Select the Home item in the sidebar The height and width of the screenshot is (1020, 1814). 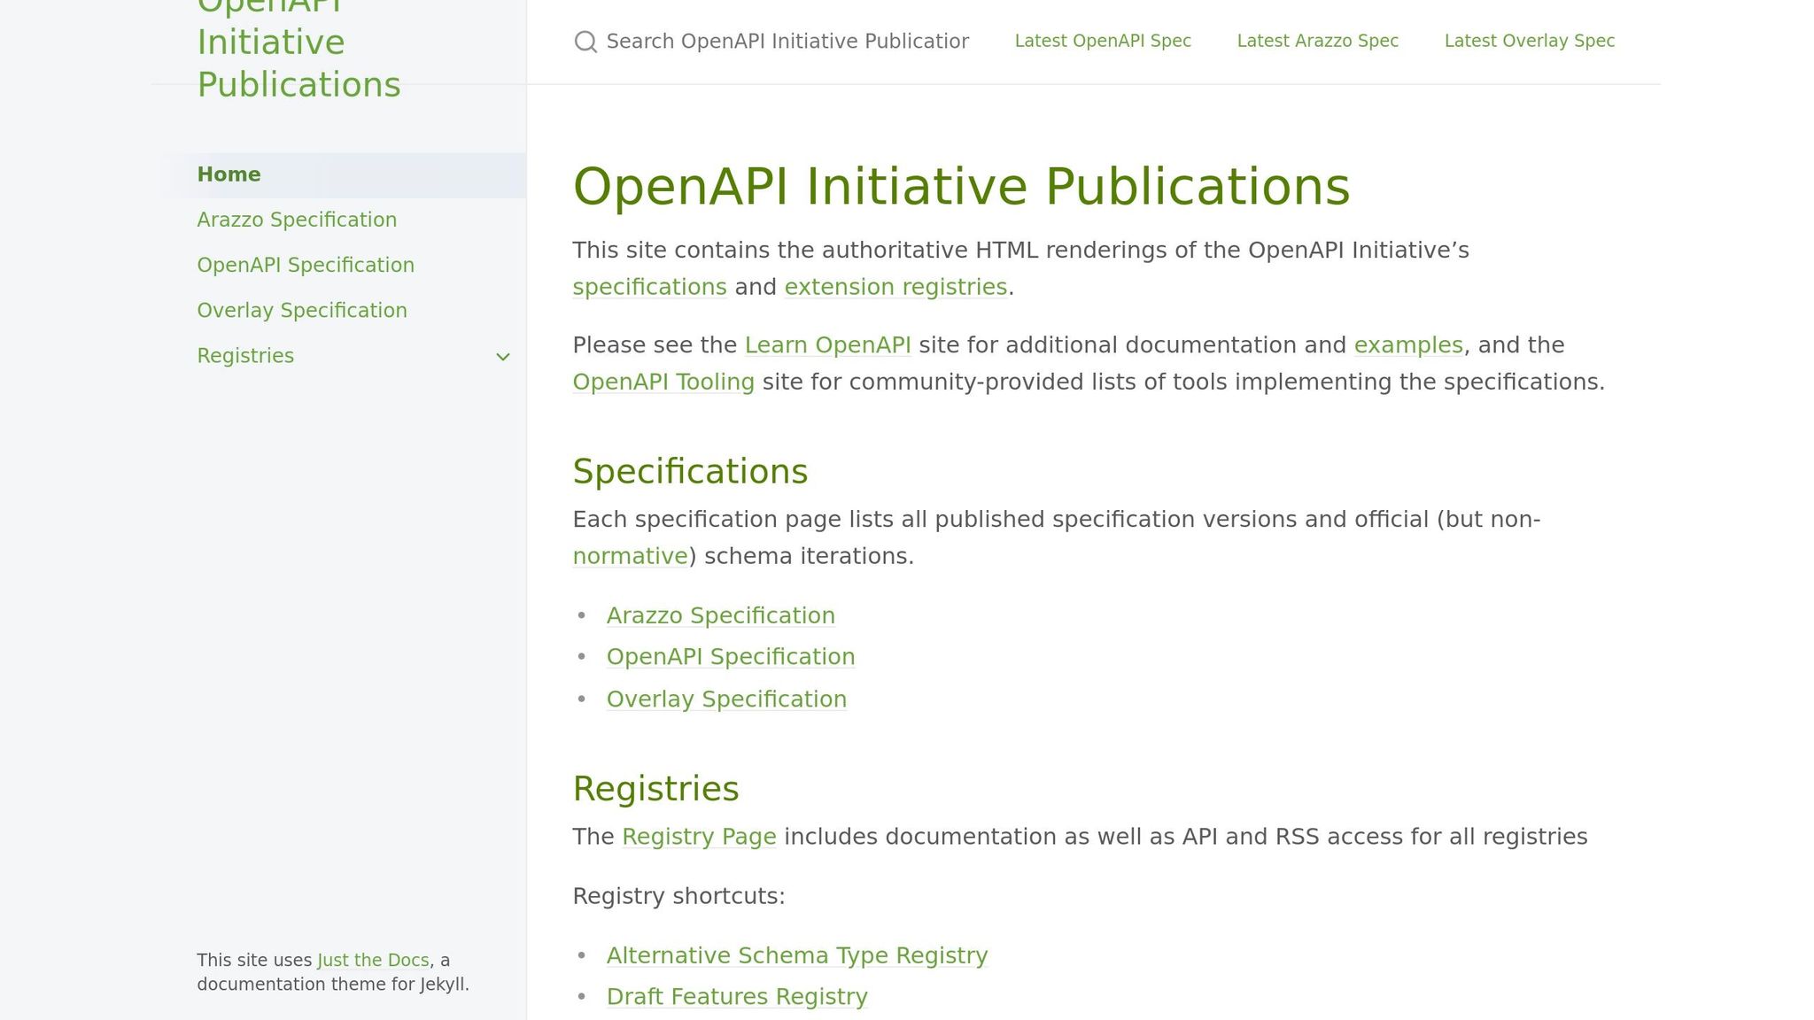tap(229, 174)
